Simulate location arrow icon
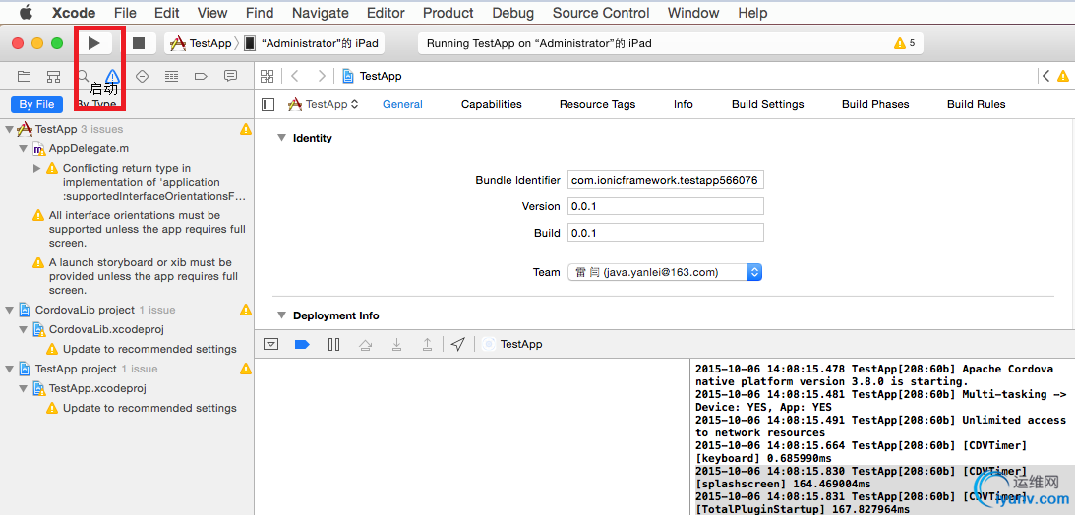The image size is (1075, 515). click(x=458, y=344)
